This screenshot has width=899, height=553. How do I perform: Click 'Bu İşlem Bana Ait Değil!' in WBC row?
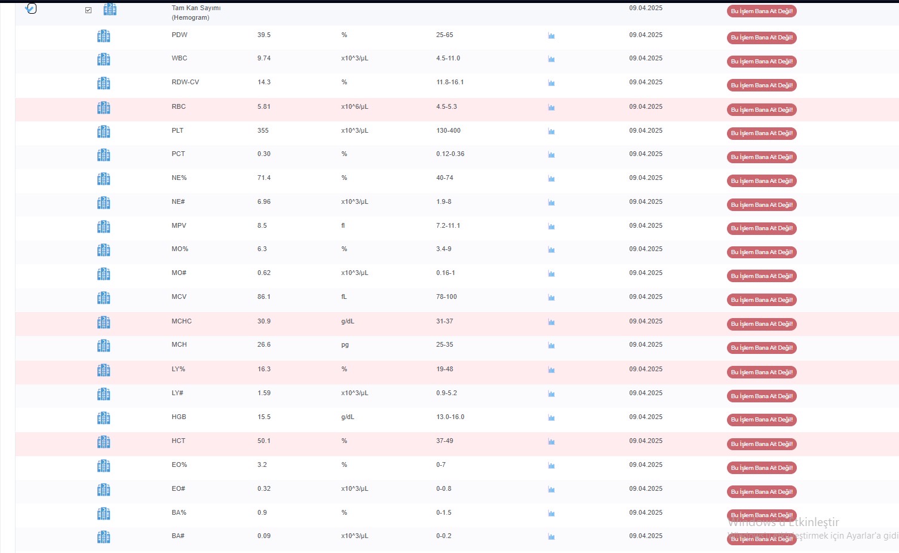tap(762, 62)
